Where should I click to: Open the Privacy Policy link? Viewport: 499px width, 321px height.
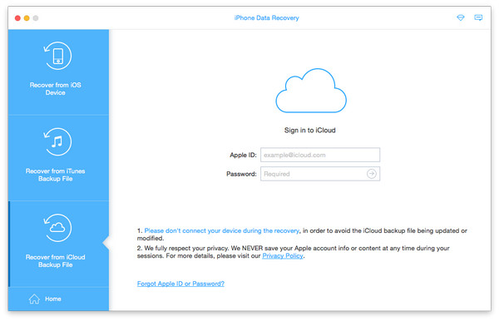(x=283, y=256)
